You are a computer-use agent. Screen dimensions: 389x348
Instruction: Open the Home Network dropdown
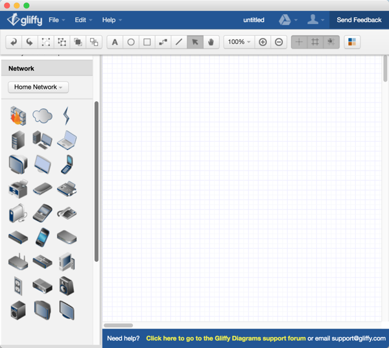38,87
